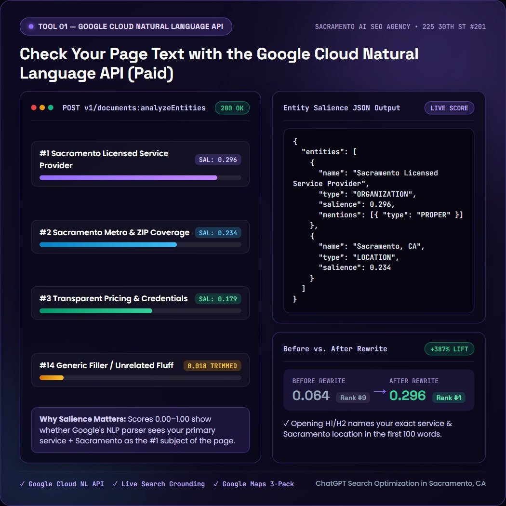
Task: Click the orange salience bar for entity #14
Action: [51, 377]
